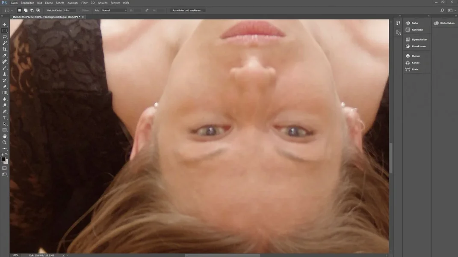Open the Schrift menu

pos(60,3)
